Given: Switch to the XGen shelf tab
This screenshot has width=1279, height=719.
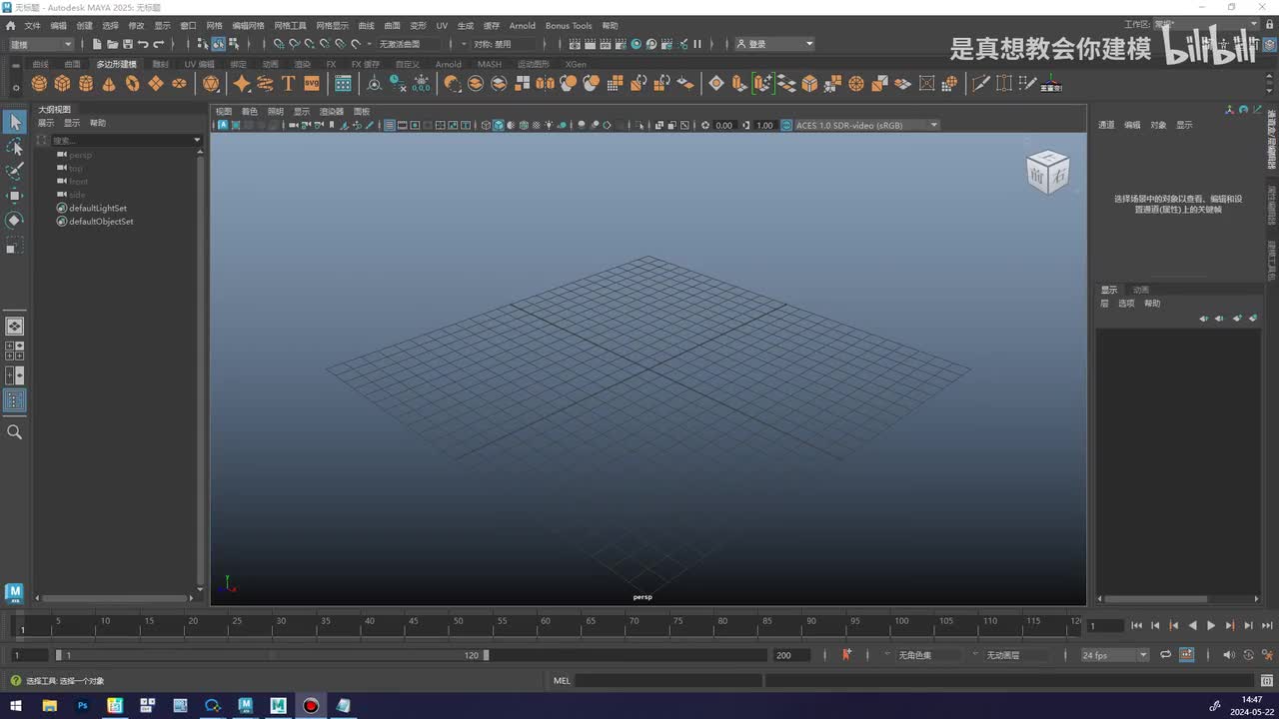Looking at the screenshot, I should click(576, 64).
